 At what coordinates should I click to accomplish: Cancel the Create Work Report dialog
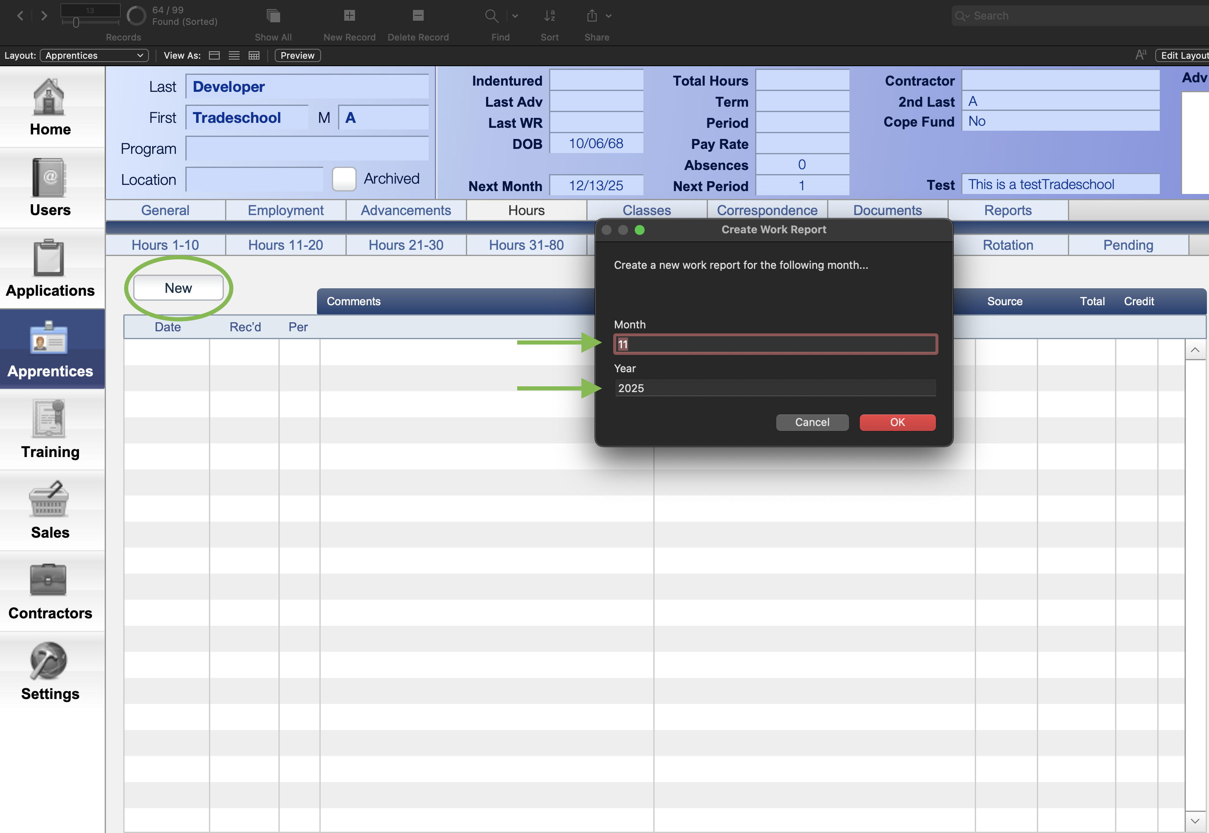click(812, 422)
